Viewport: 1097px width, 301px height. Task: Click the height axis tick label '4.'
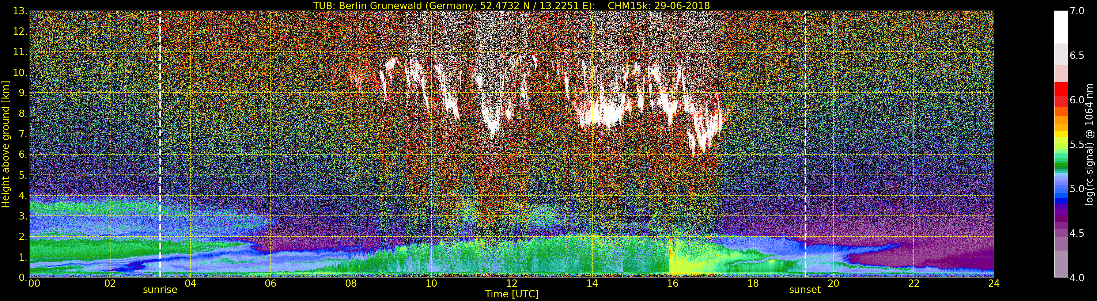click(23, 196)
